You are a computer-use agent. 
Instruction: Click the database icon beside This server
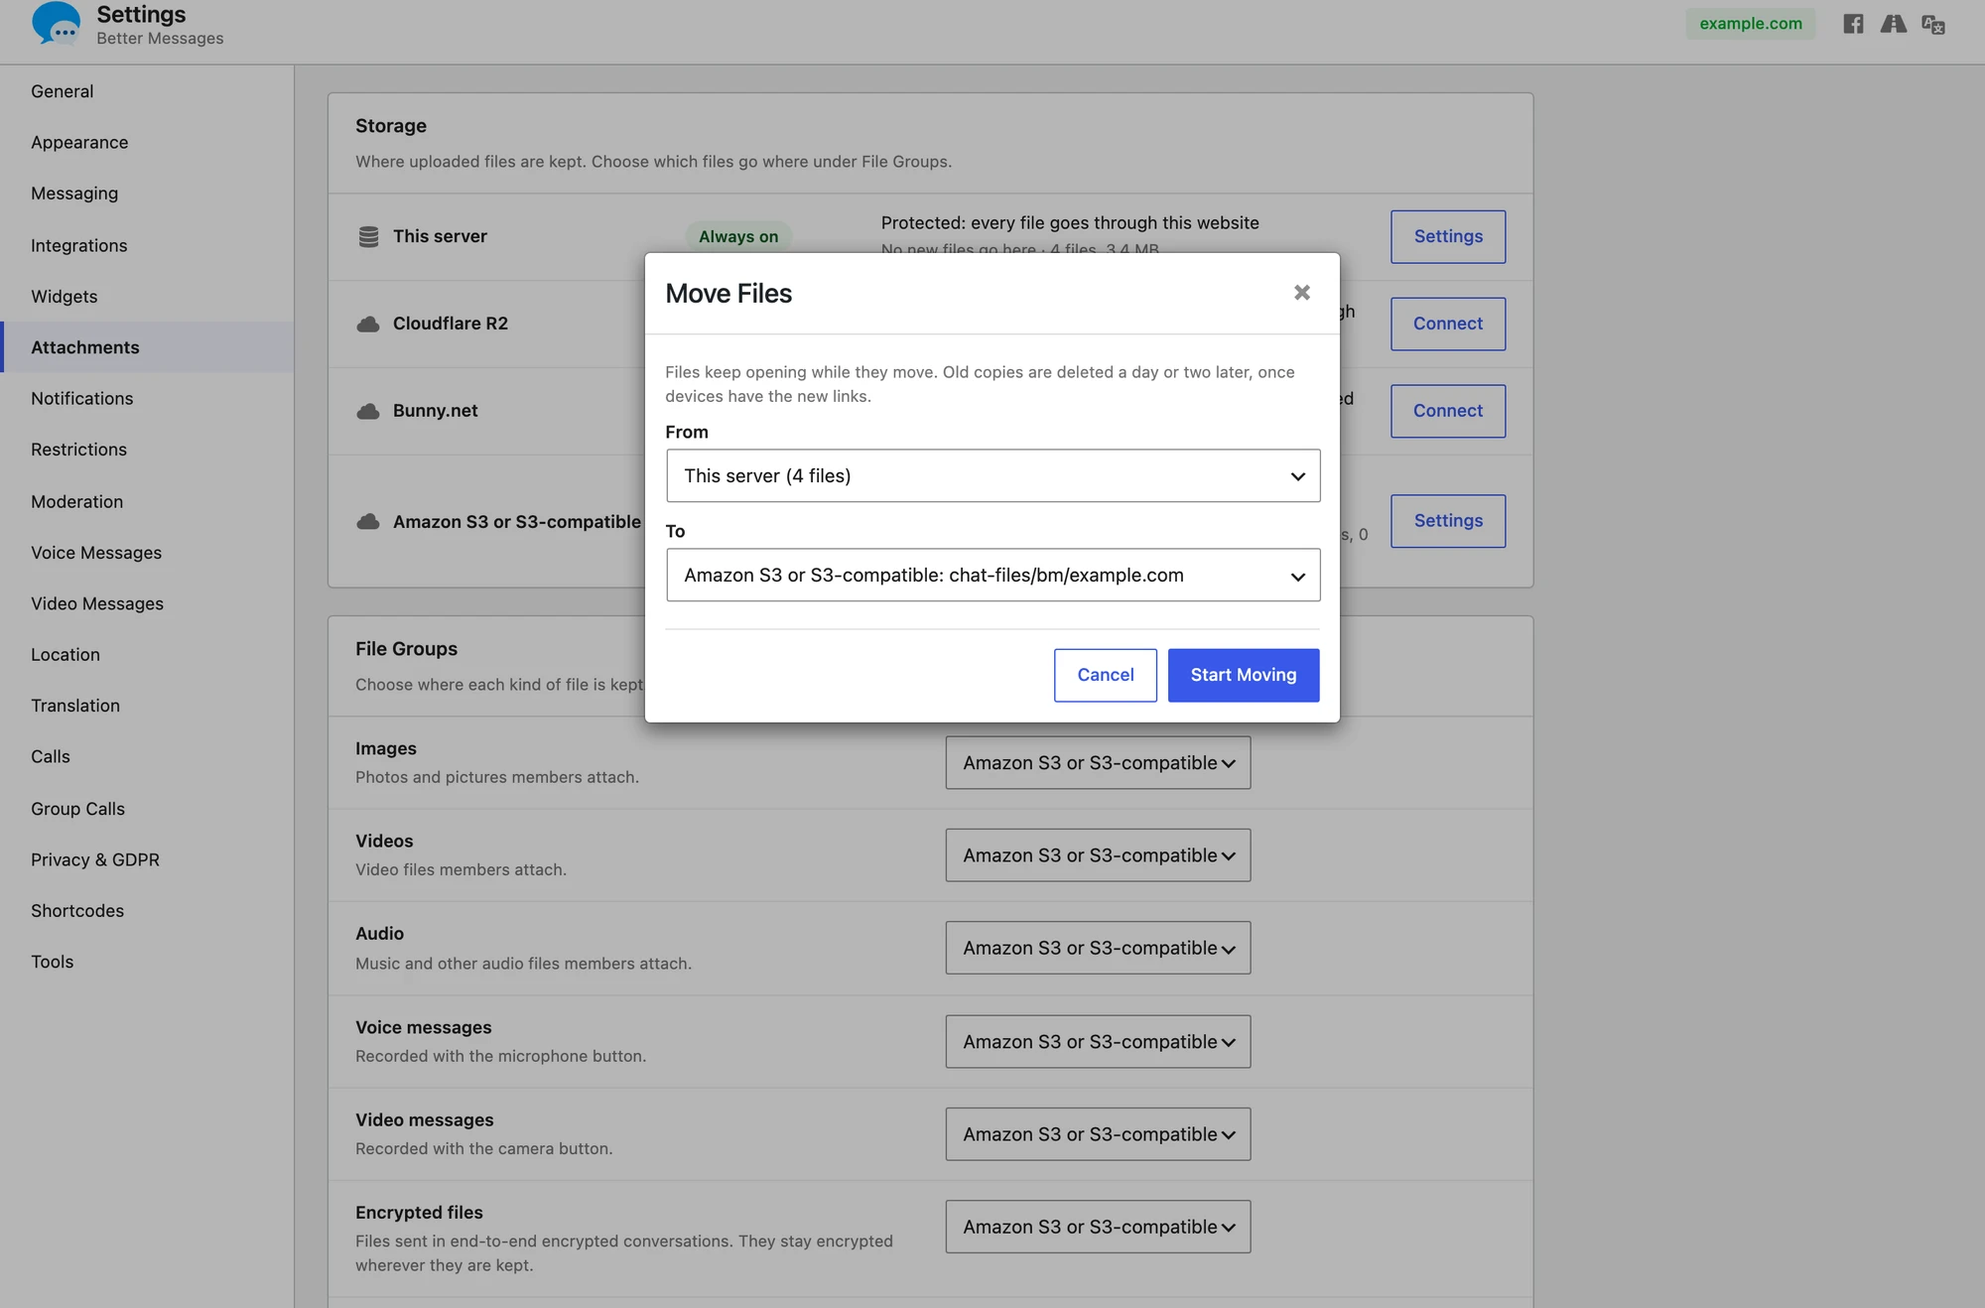click(368, 236)
